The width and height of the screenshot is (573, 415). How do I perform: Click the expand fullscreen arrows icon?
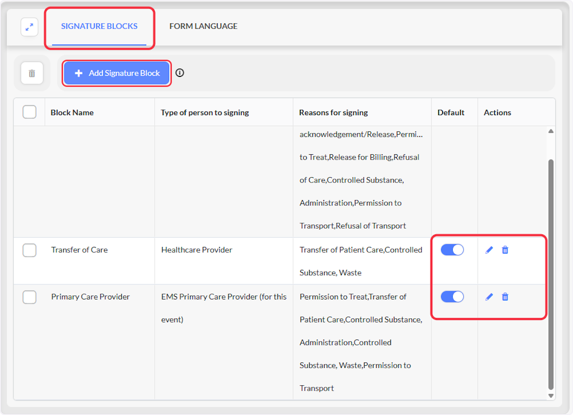30,27
